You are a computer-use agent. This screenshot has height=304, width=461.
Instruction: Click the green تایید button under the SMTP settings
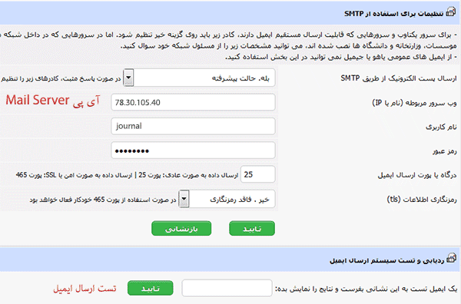tap(252, 229)
